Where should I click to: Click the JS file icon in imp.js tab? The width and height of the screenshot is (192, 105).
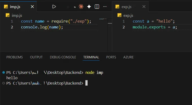(6, 6)
